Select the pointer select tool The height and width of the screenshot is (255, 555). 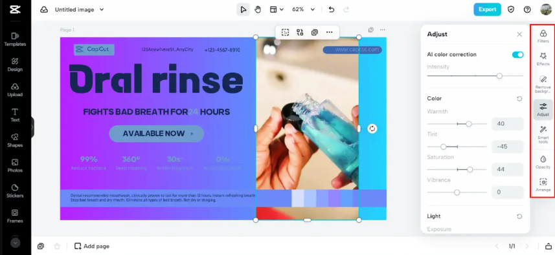[x=243, y=10]
